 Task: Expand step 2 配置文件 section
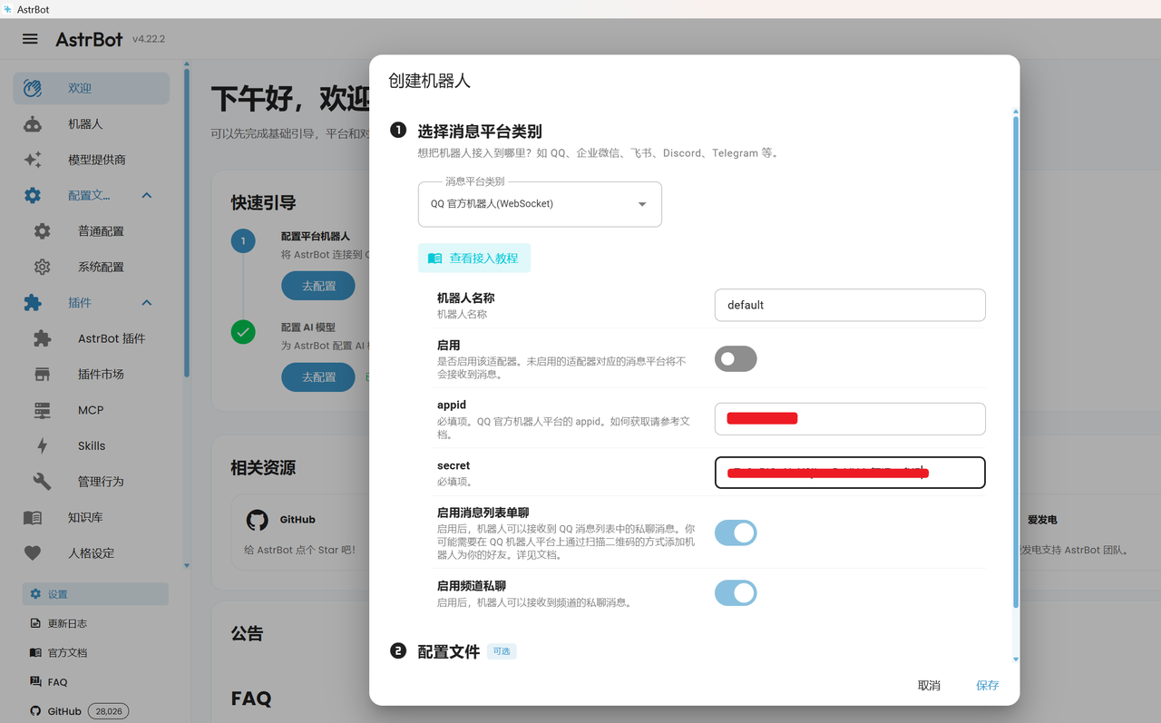click(448, 651)
